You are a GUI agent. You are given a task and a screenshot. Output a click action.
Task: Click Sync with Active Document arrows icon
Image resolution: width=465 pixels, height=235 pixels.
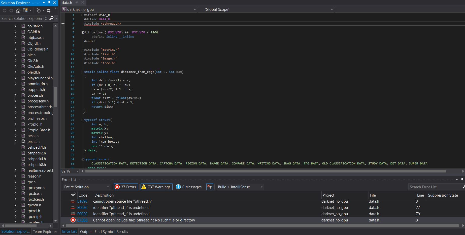click(x=49, y=11)
